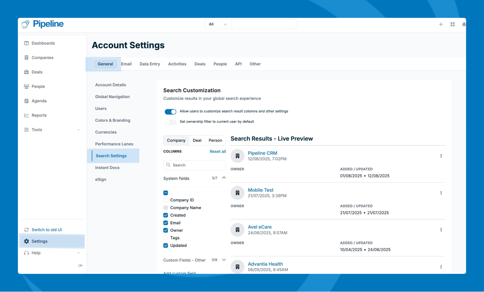Click the Deals briefcase icon
This screenshot has height=292, width=484.
pyautogui.click(x=26, y=72)
